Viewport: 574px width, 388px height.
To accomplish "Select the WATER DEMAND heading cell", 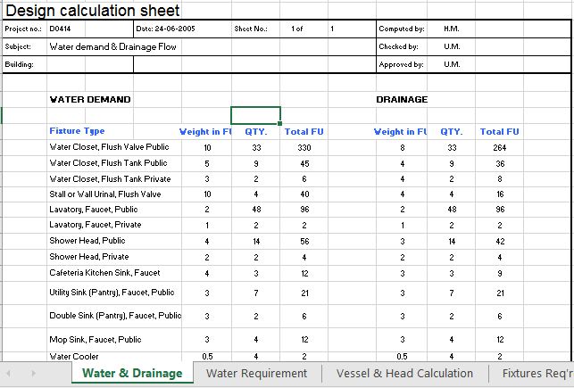I will pyautogui.click(x=90, y=100).
